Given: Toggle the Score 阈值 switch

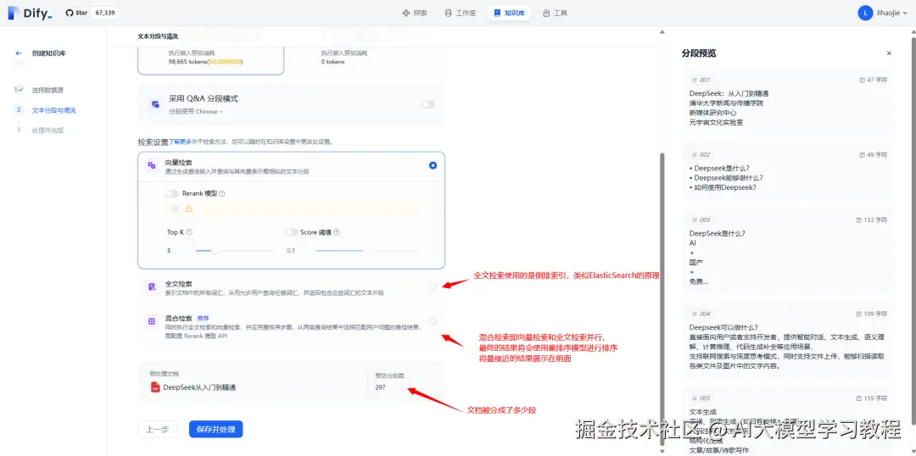Looking at the screenshot, I should pos(292,231).
